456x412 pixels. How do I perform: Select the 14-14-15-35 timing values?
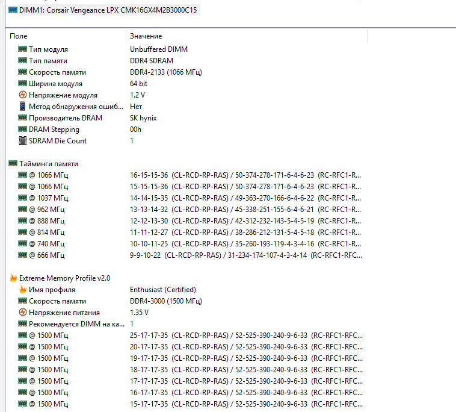tap(245, 198)
